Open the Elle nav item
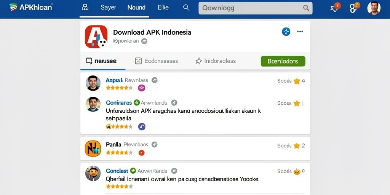 coord(163,8)
